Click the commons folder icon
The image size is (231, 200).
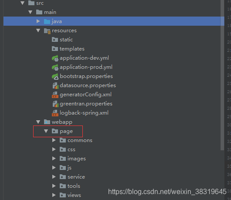tap(63, 140)
